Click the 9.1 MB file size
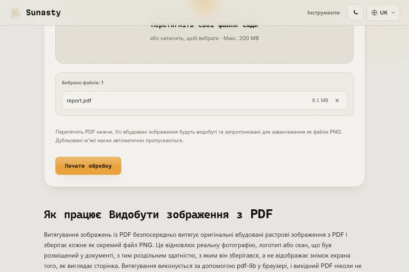Screen dimensions: 409x272 (320, 100)
